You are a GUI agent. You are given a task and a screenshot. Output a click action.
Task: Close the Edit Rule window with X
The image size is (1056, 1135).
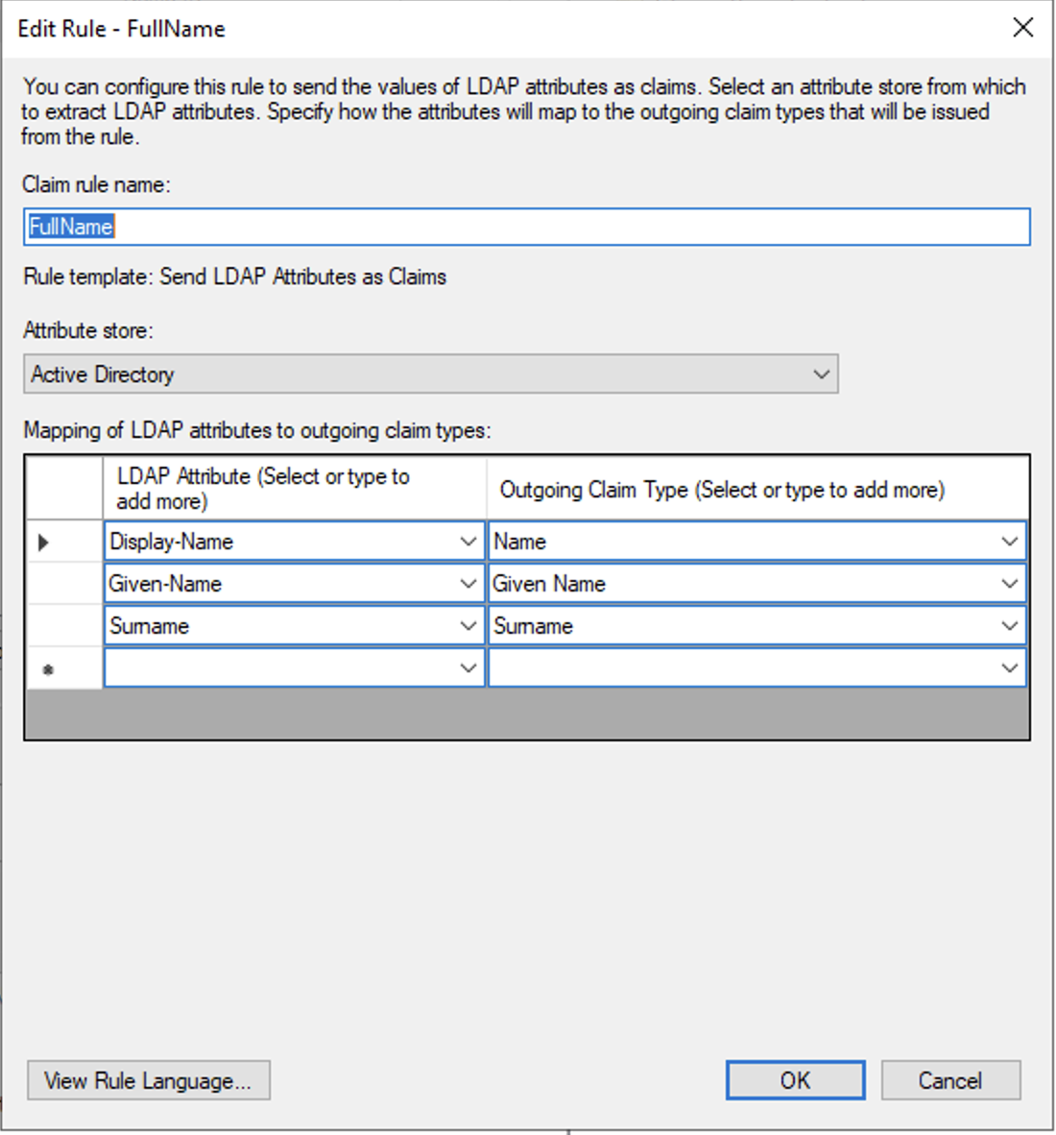click(1023, 28)
